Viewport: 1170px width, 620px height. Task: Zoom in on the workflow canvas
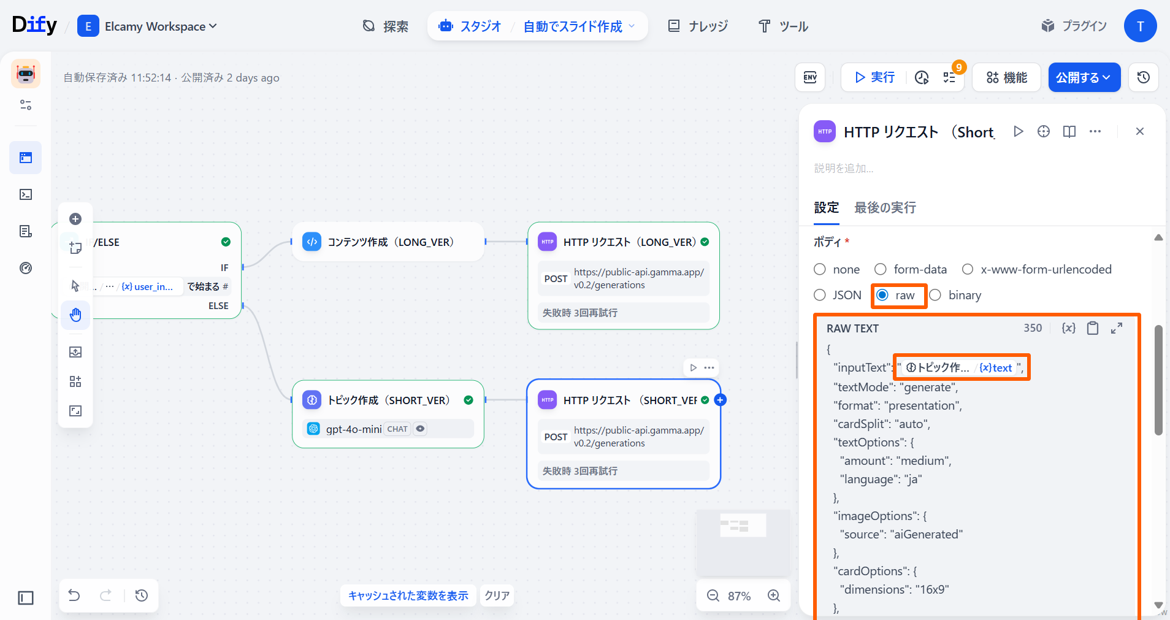tap(774, 595)
